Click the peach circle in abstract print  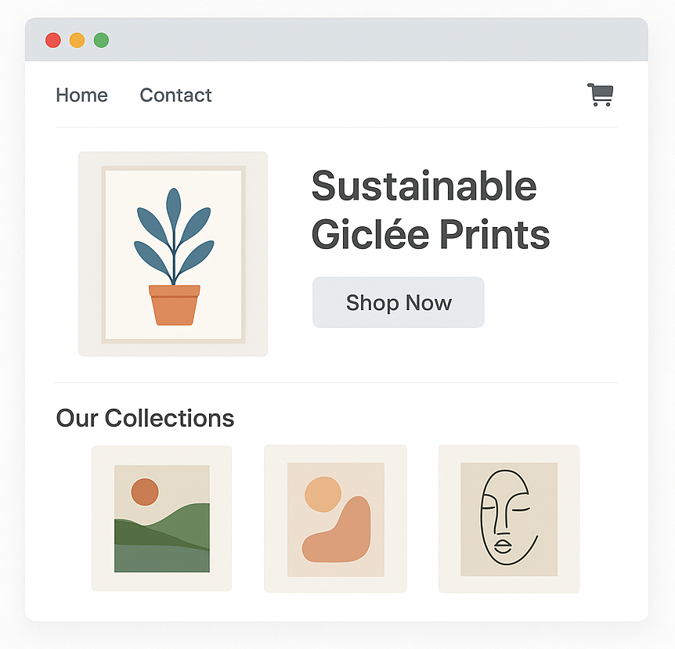[x=323, y=494]
